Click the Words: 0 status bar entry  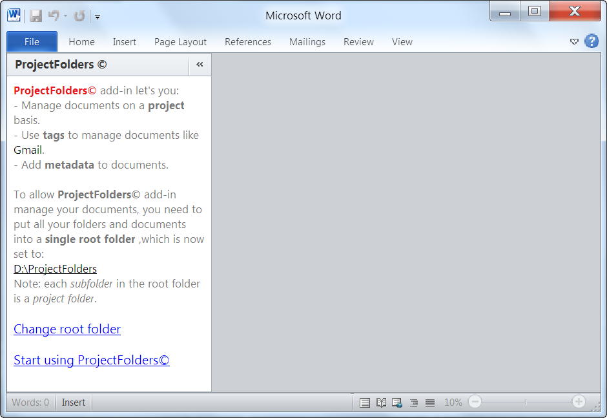(30, 402)
